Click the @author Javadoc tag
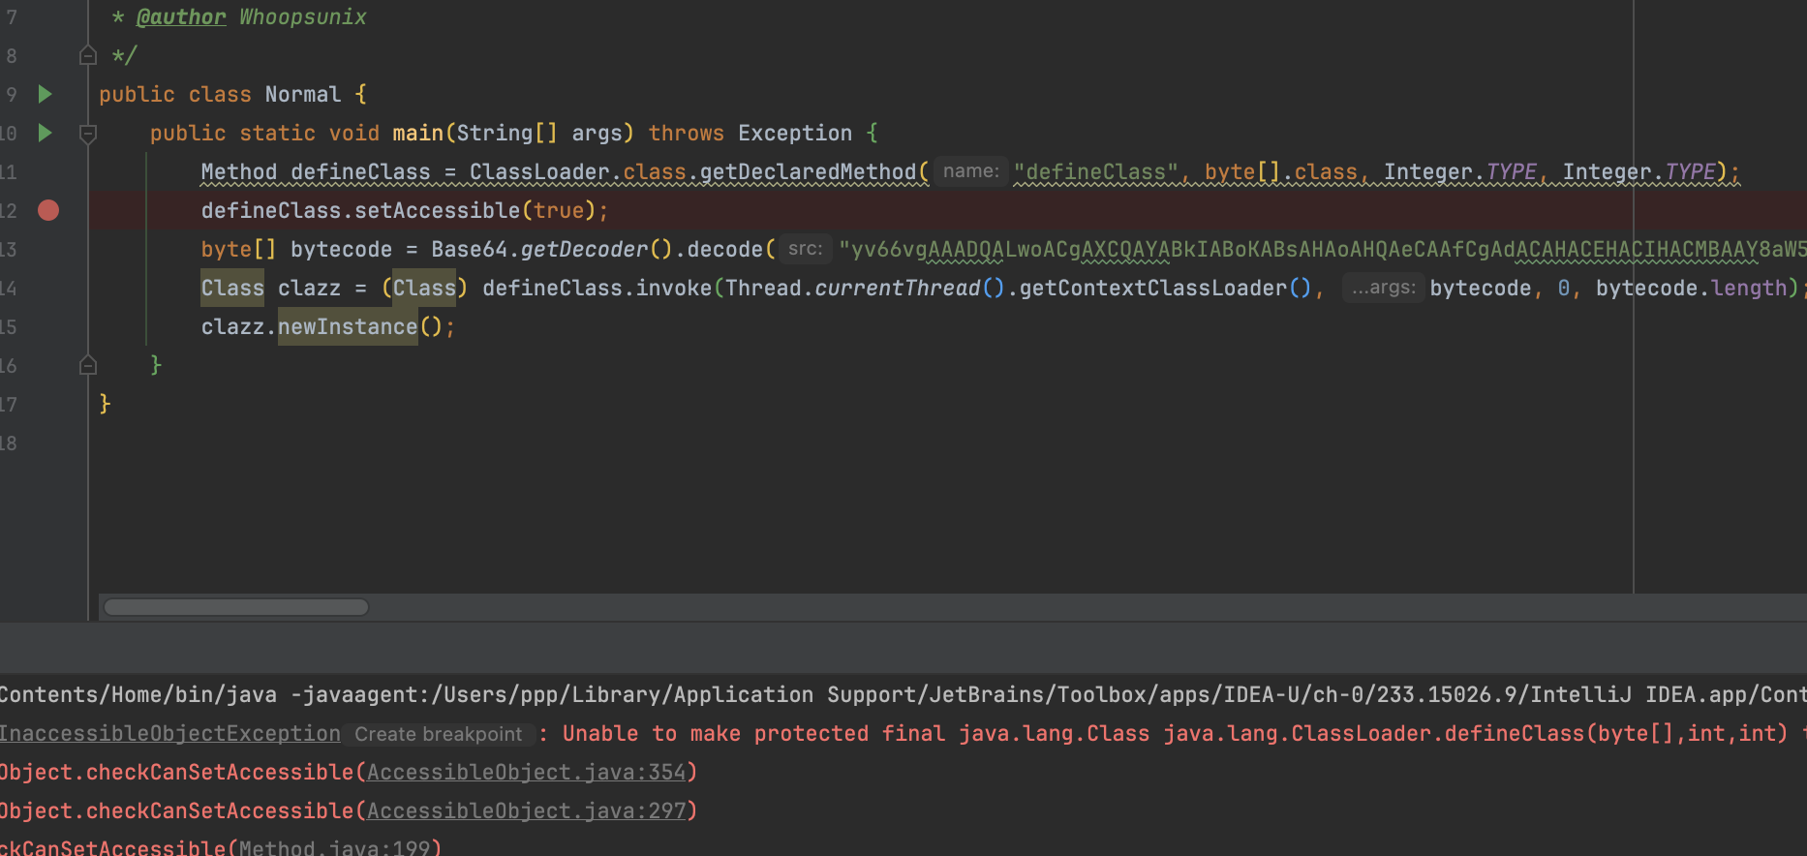This screenshot has width=1807, height=856. [181, 17]
